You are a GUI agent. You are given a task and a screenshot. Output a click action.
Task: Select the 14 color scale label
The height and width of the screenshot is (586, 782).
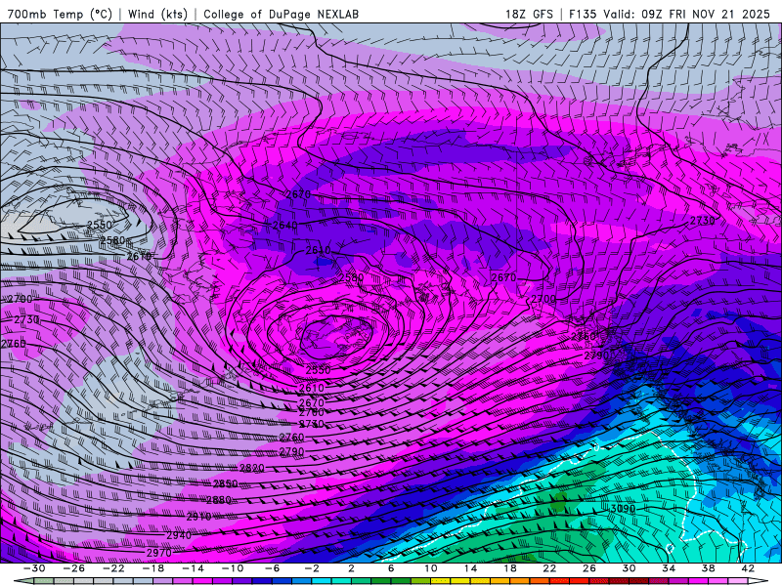(x=470, y=568)
